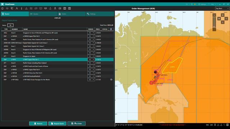The height and width of the screenshot is (129, 230).
Task: Open period dropdown for e-NP32B China Sea Pilot
Action: point(91,73)
